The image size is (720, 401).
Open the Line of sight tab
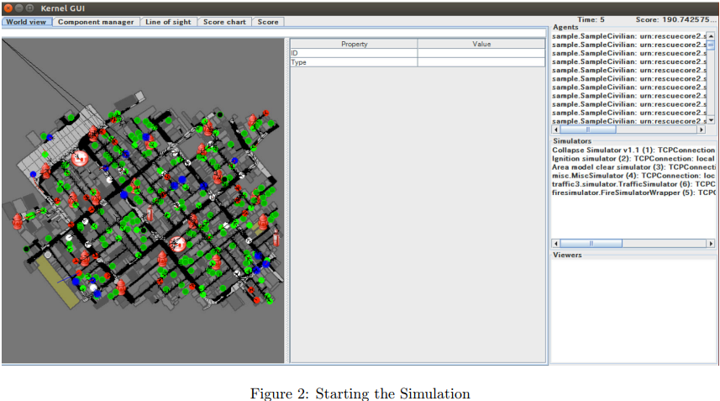(168, 22)
